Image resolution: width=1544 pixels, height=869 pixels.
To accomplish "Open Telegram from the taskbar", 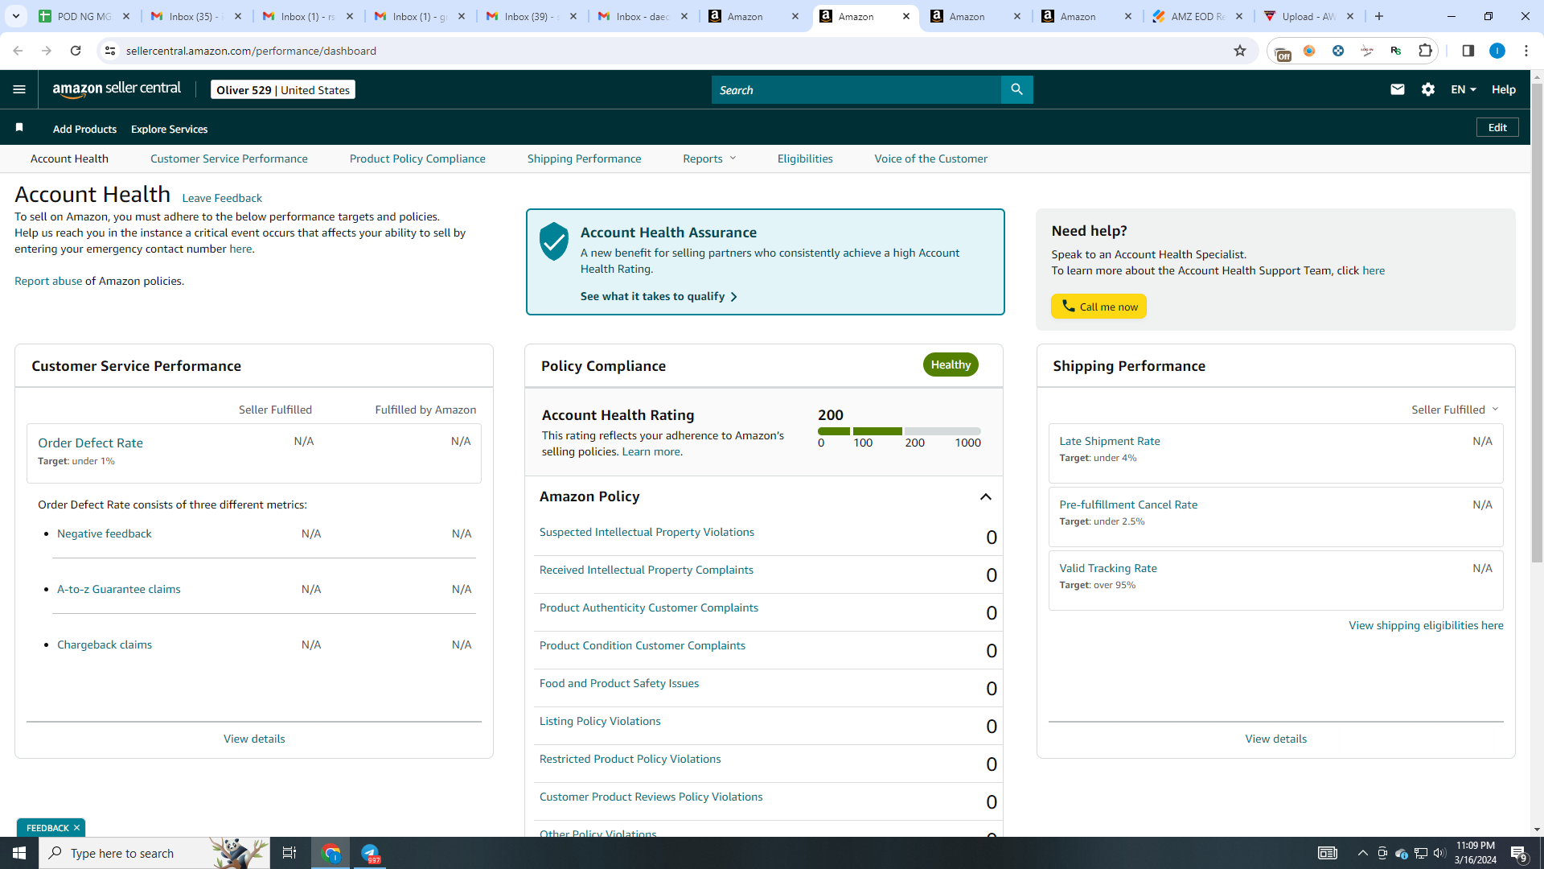I will [370, 853].
